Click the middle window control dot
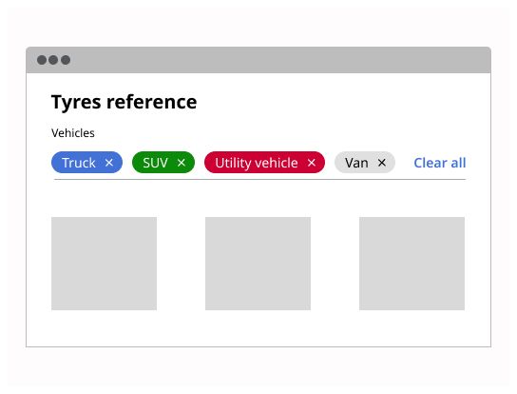Viewport: 517px width, 394px height. click(x=53, y=60)
